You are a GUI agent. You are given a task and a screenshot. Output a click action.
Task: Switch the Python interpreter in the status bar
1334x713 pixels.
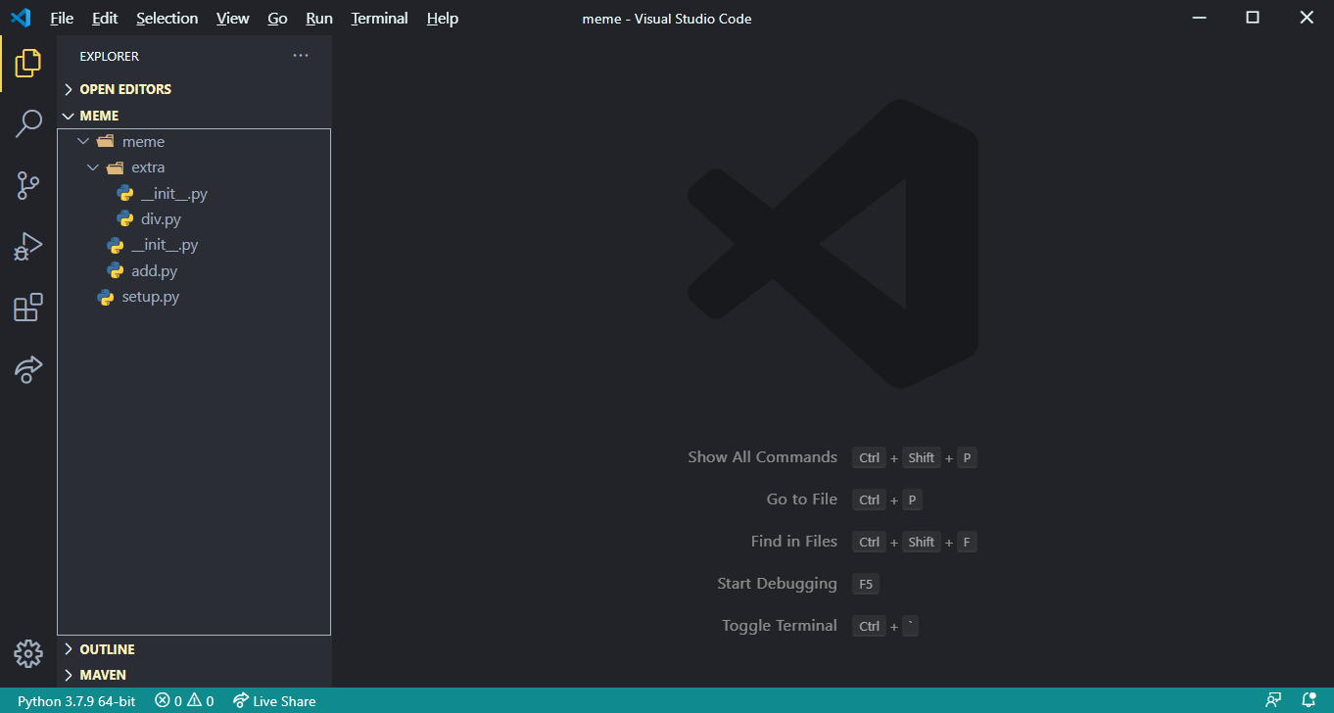[x=75, y=700]
